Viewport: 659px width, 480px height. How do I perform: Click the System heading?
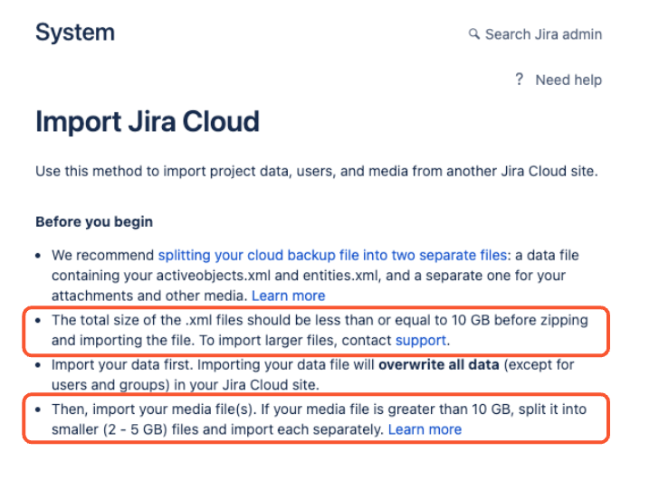75,33
